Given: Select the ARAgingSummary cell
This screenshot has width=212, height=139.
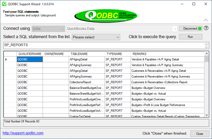Looking at the screenshot, I should click(x=87, y=77).
